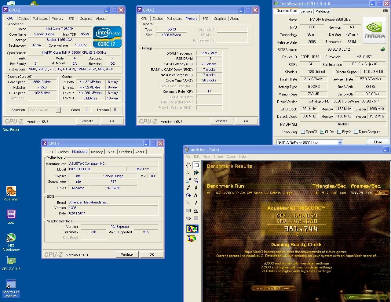Click the Close button in GPU-Z
The height and width of the screenshot is (302, 391).
[x=378, y=142]
